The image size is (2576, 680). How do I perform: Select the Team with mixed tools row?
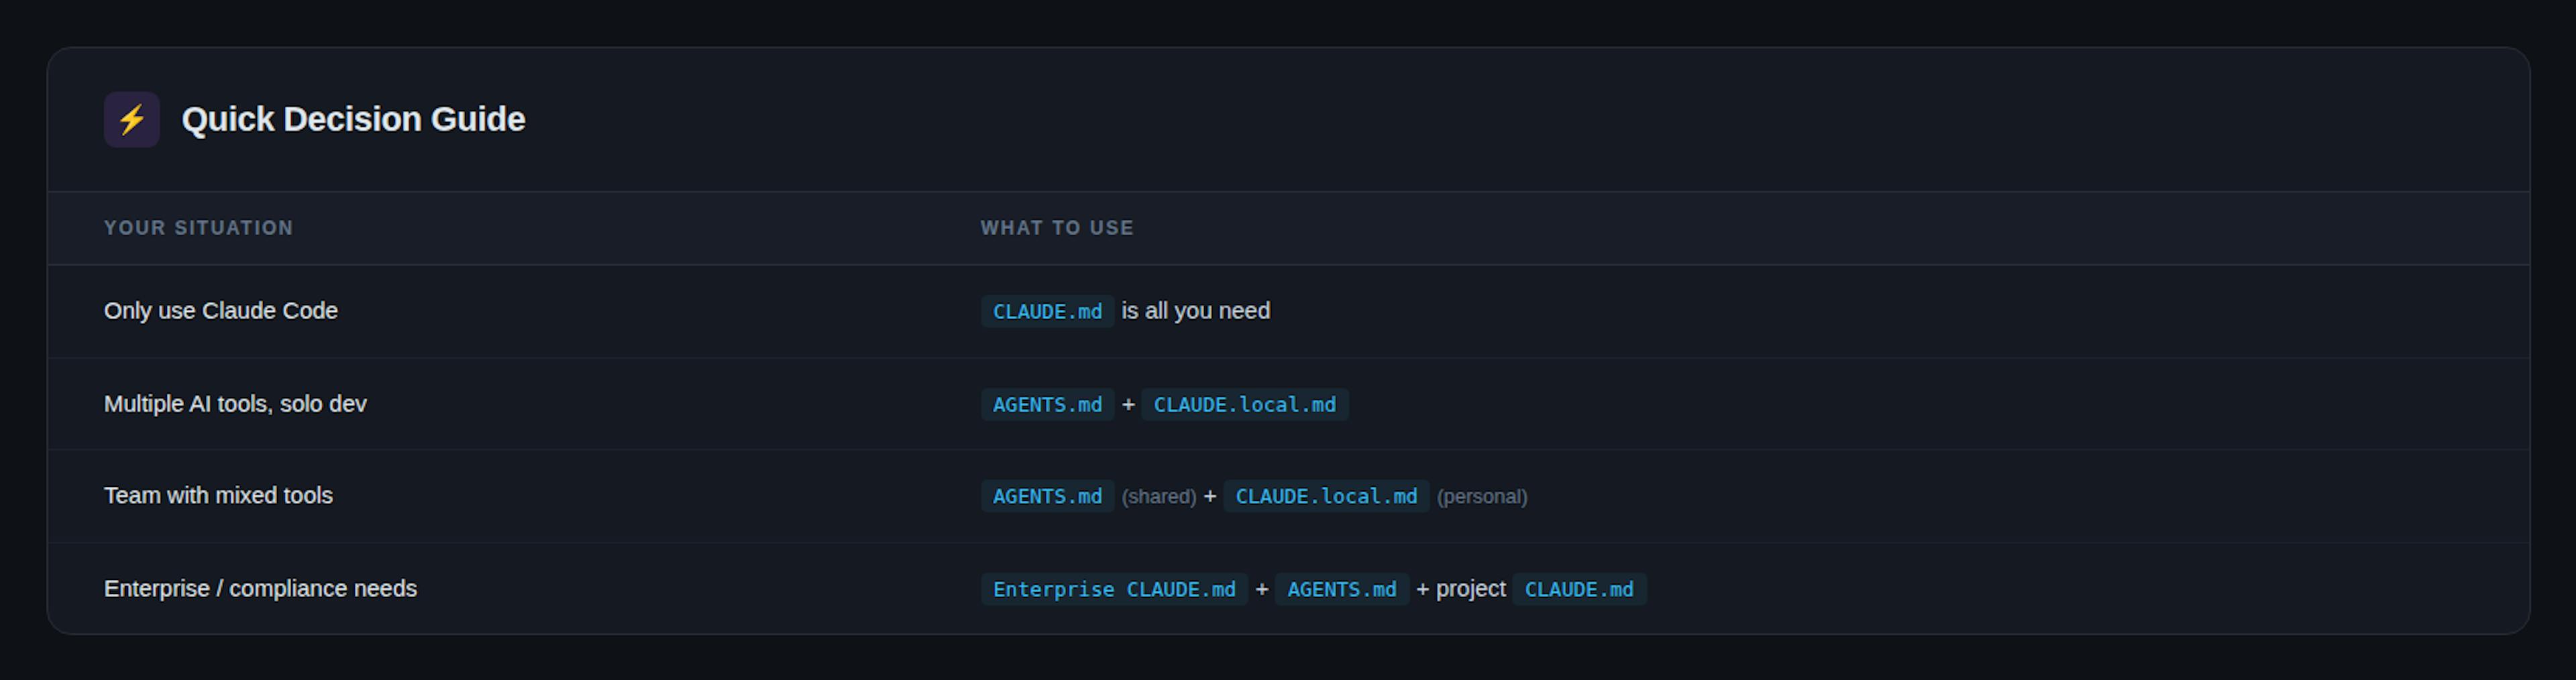coord(218,496)
